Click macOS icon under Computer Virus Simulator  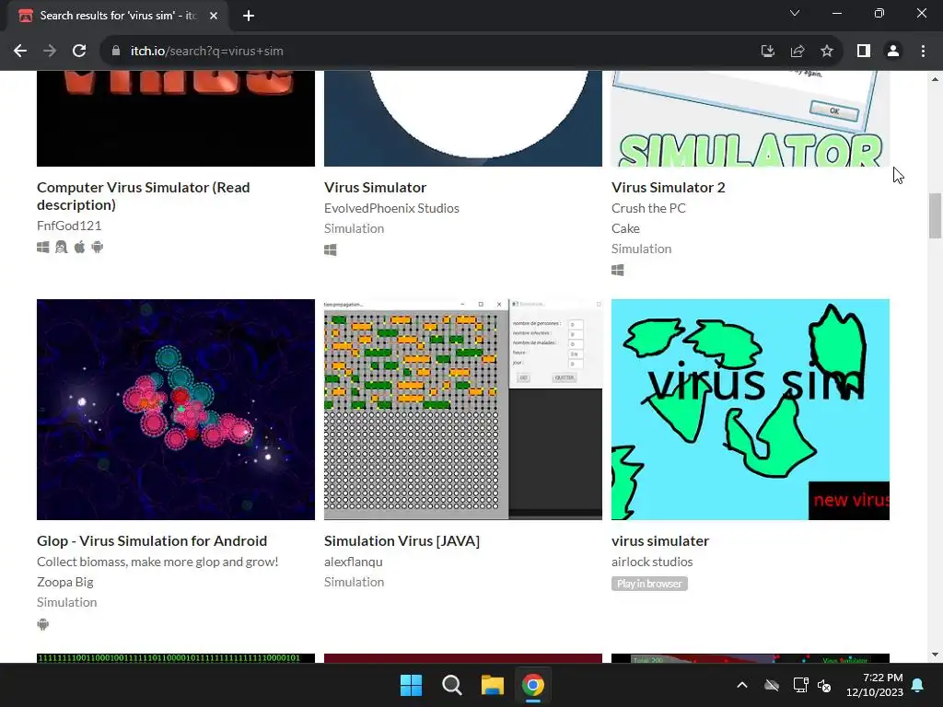click(79, 247)
